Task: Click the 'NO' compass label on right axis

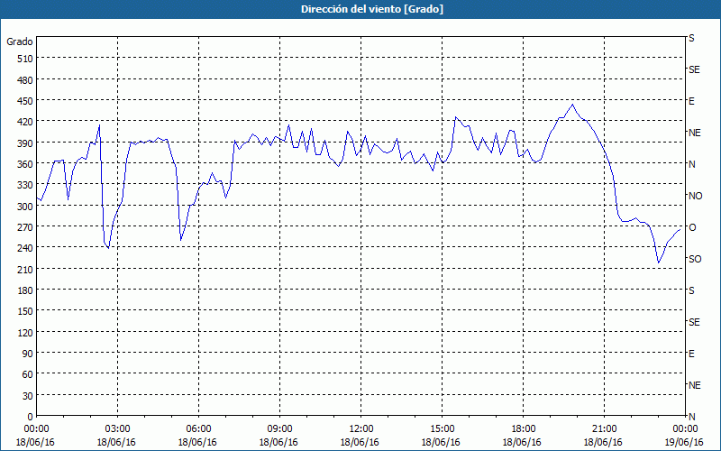Action: (695, 196)
